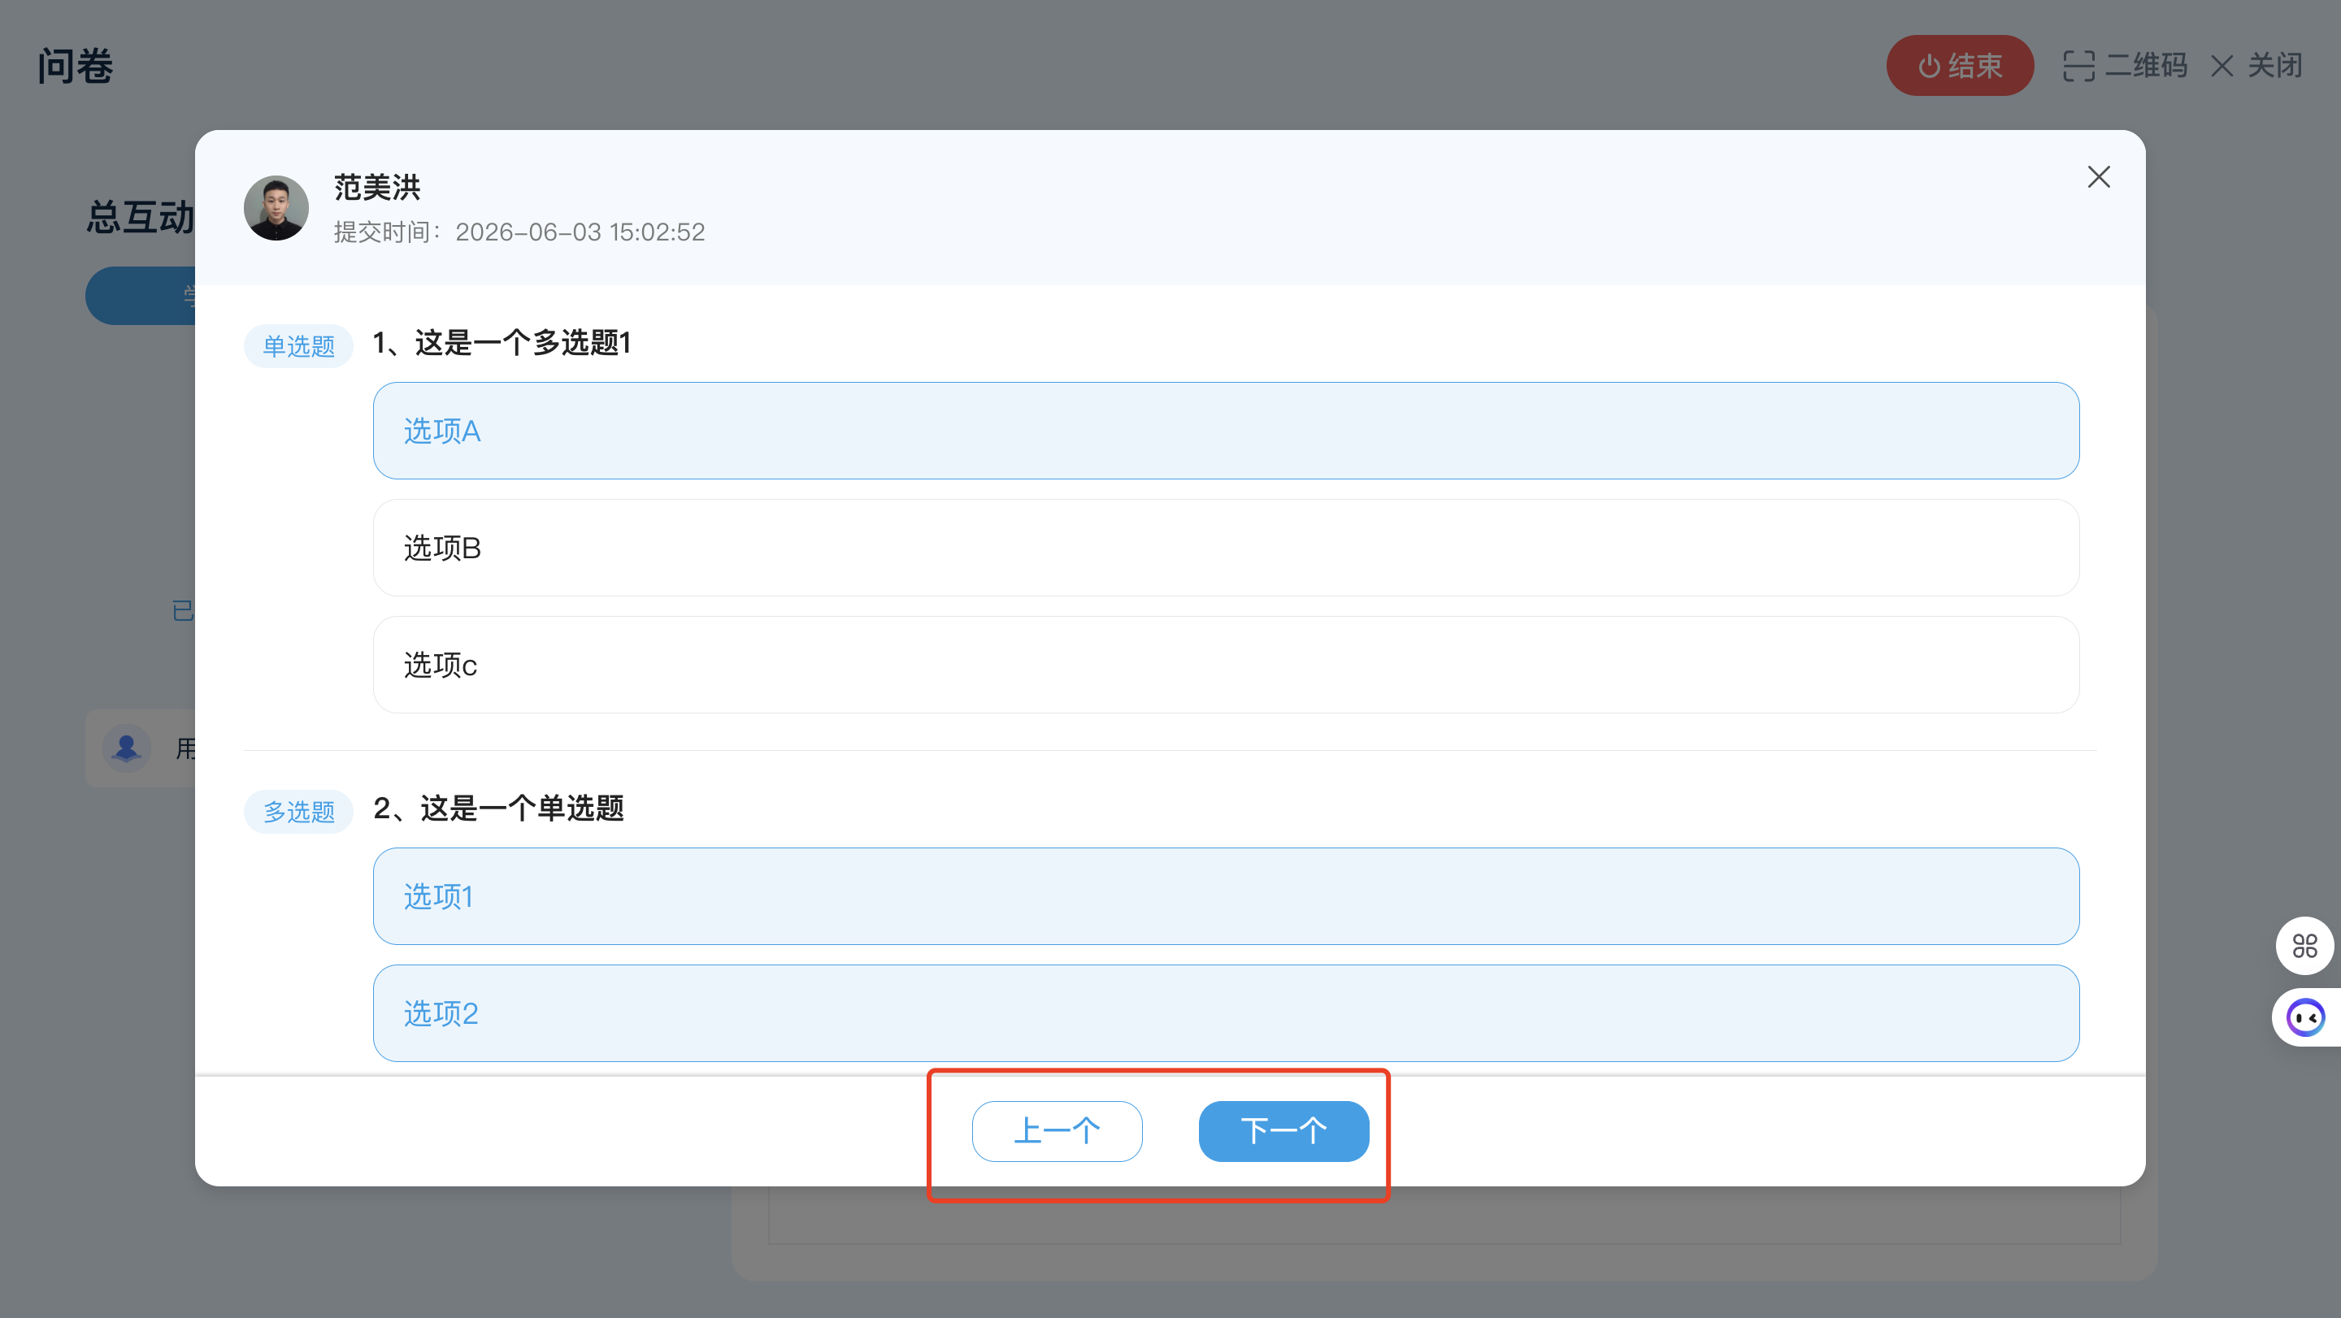The width and height of the screenshot is (2341, 1318).
Task: Show the 二维码 QR code
Action: click(x=2125, y=65)
